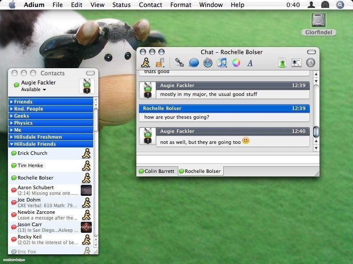Click the Safari compass icon in chat toolbar
The image size is (353, 264).
click(208, 63)
